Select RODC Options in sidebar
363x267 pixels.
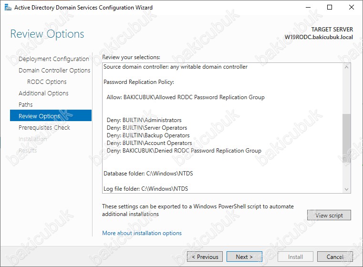pyautogui.click(x=47, y=82)
